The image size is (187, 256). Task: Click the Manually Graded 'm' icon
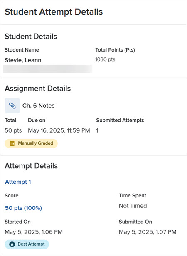(12, 143)
